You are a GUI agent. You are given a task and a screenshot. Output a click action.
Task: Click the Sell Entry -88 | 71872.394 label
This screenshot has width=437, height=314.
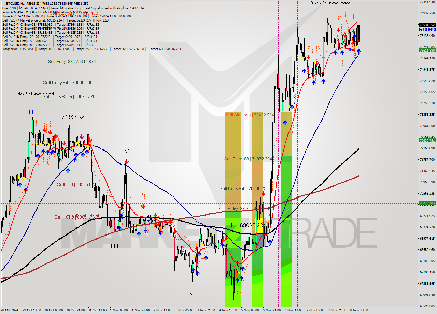[x=248, y=159]
